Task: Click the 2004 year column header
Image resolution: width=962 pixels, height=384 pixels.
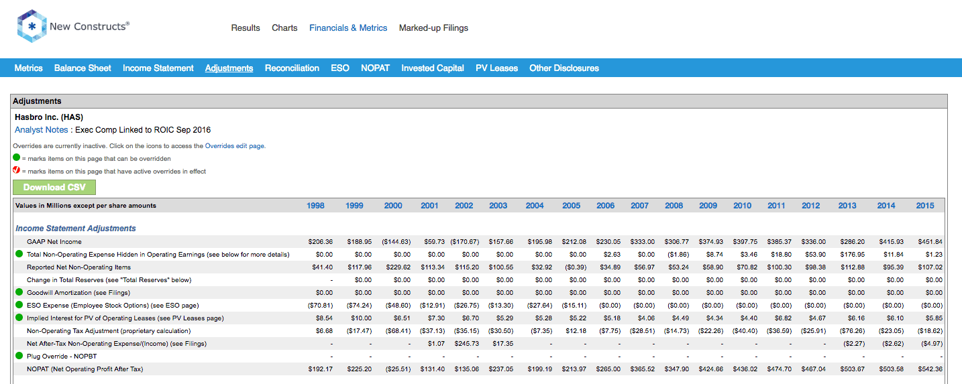Action: click(535, 206)
